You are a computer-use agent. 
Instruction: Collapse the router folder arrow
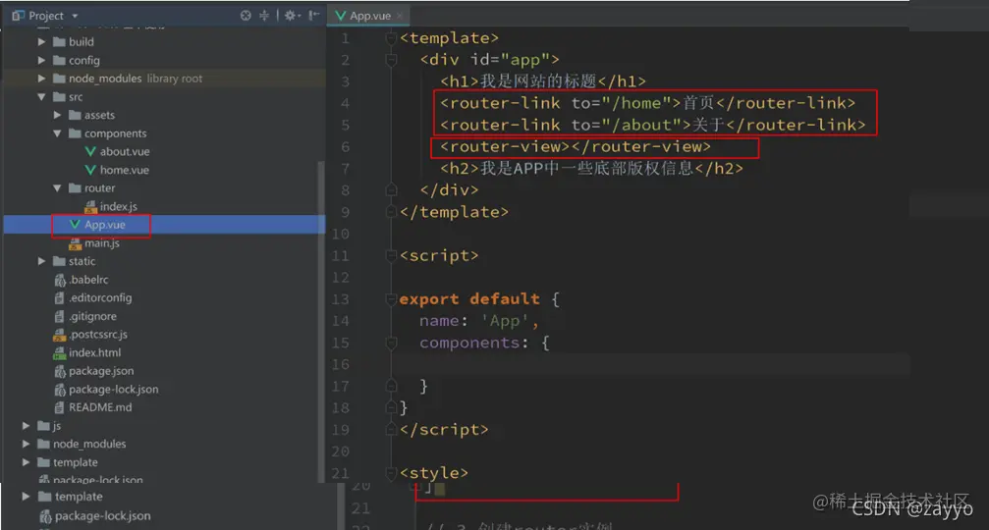(57, 187)
